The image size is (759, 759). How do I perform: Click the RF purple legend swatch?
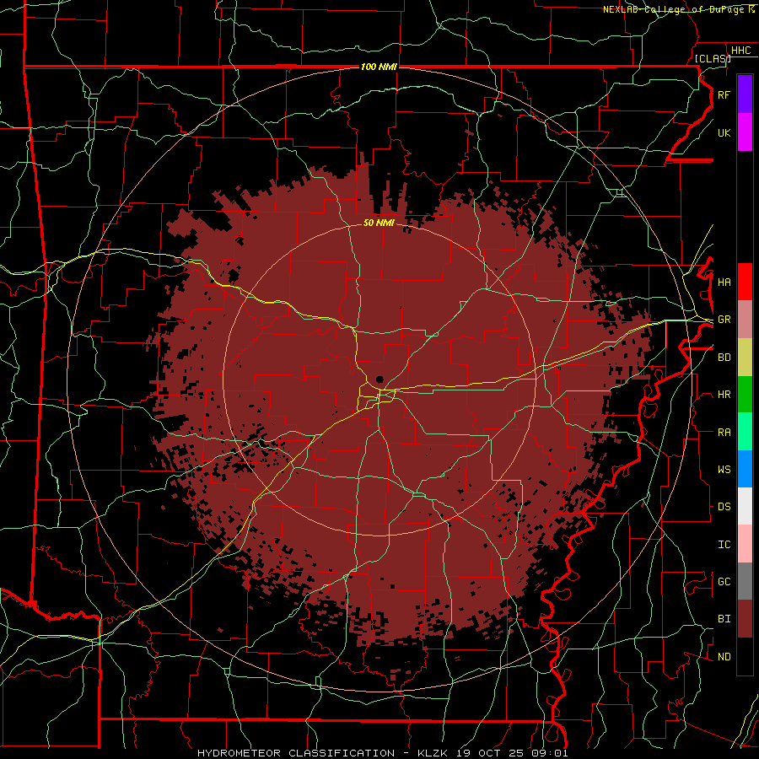coord(745,94)
